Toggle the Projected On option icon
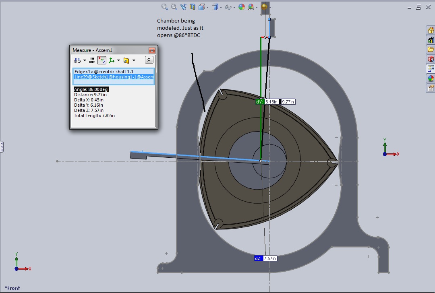Viewport: 435px width, 293px height. [x=126, y=60]
